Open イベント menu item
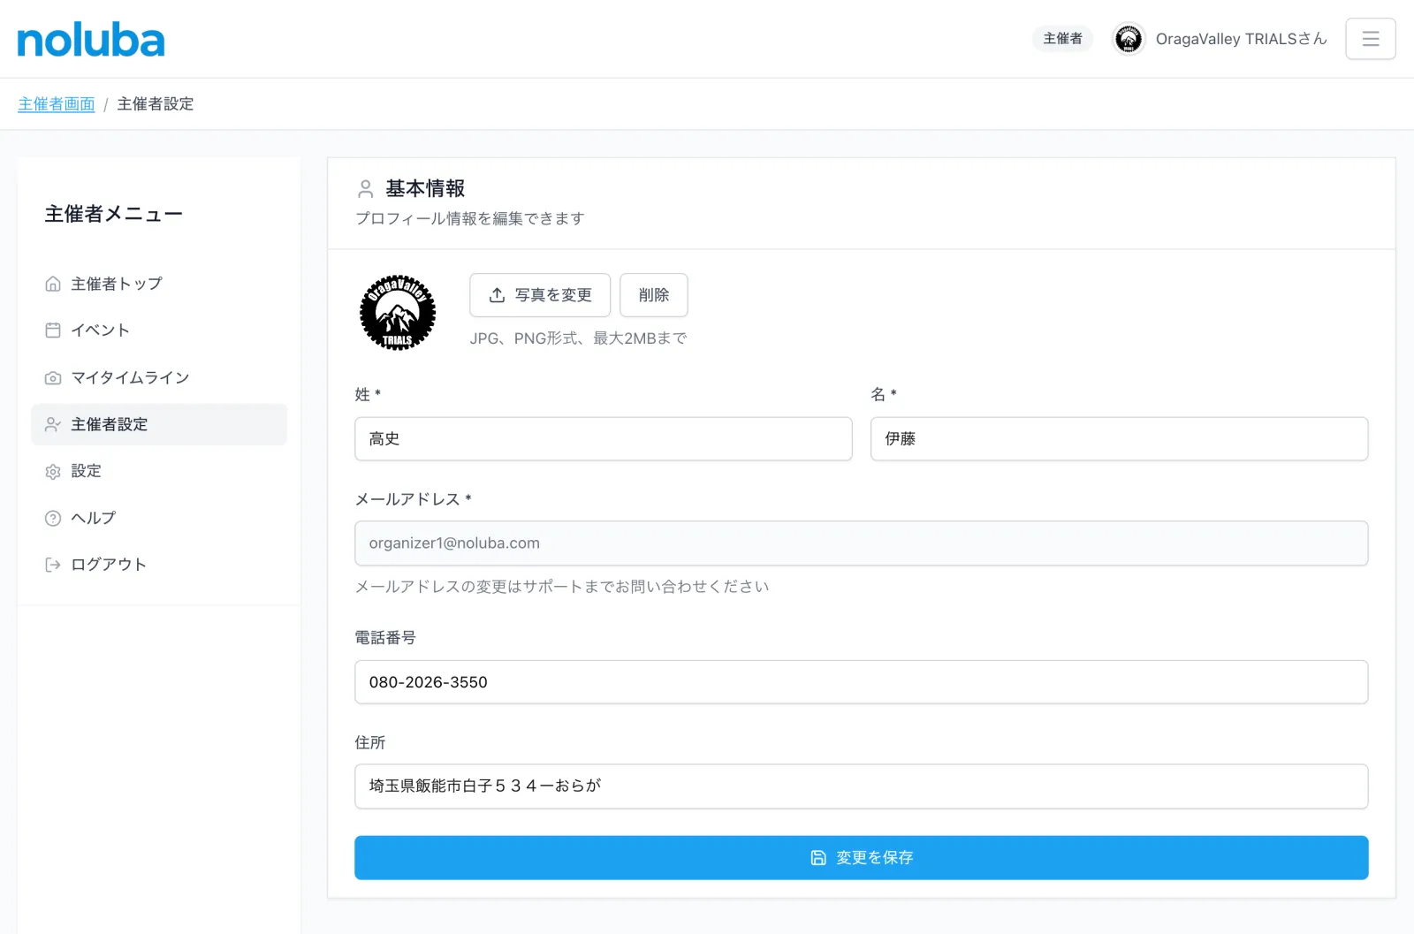This screenshot has width=1414, height=934. point(159,330)
